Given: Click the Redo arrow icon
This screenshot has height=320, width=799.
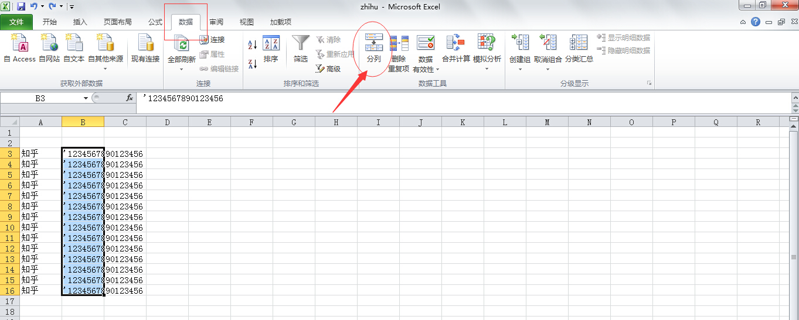Looking at the screenshot, I should click(52, 6).
